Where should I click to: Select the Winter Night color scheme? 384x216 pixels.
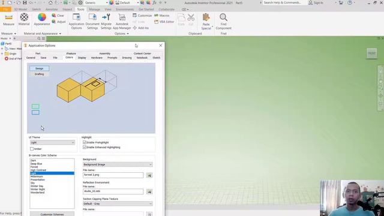(52, 190)
